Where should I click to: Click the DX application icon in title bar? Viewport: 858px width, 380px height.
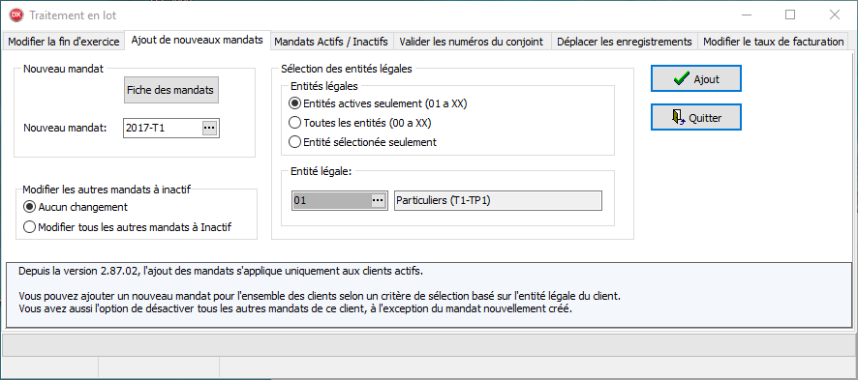tap(16, 15)
